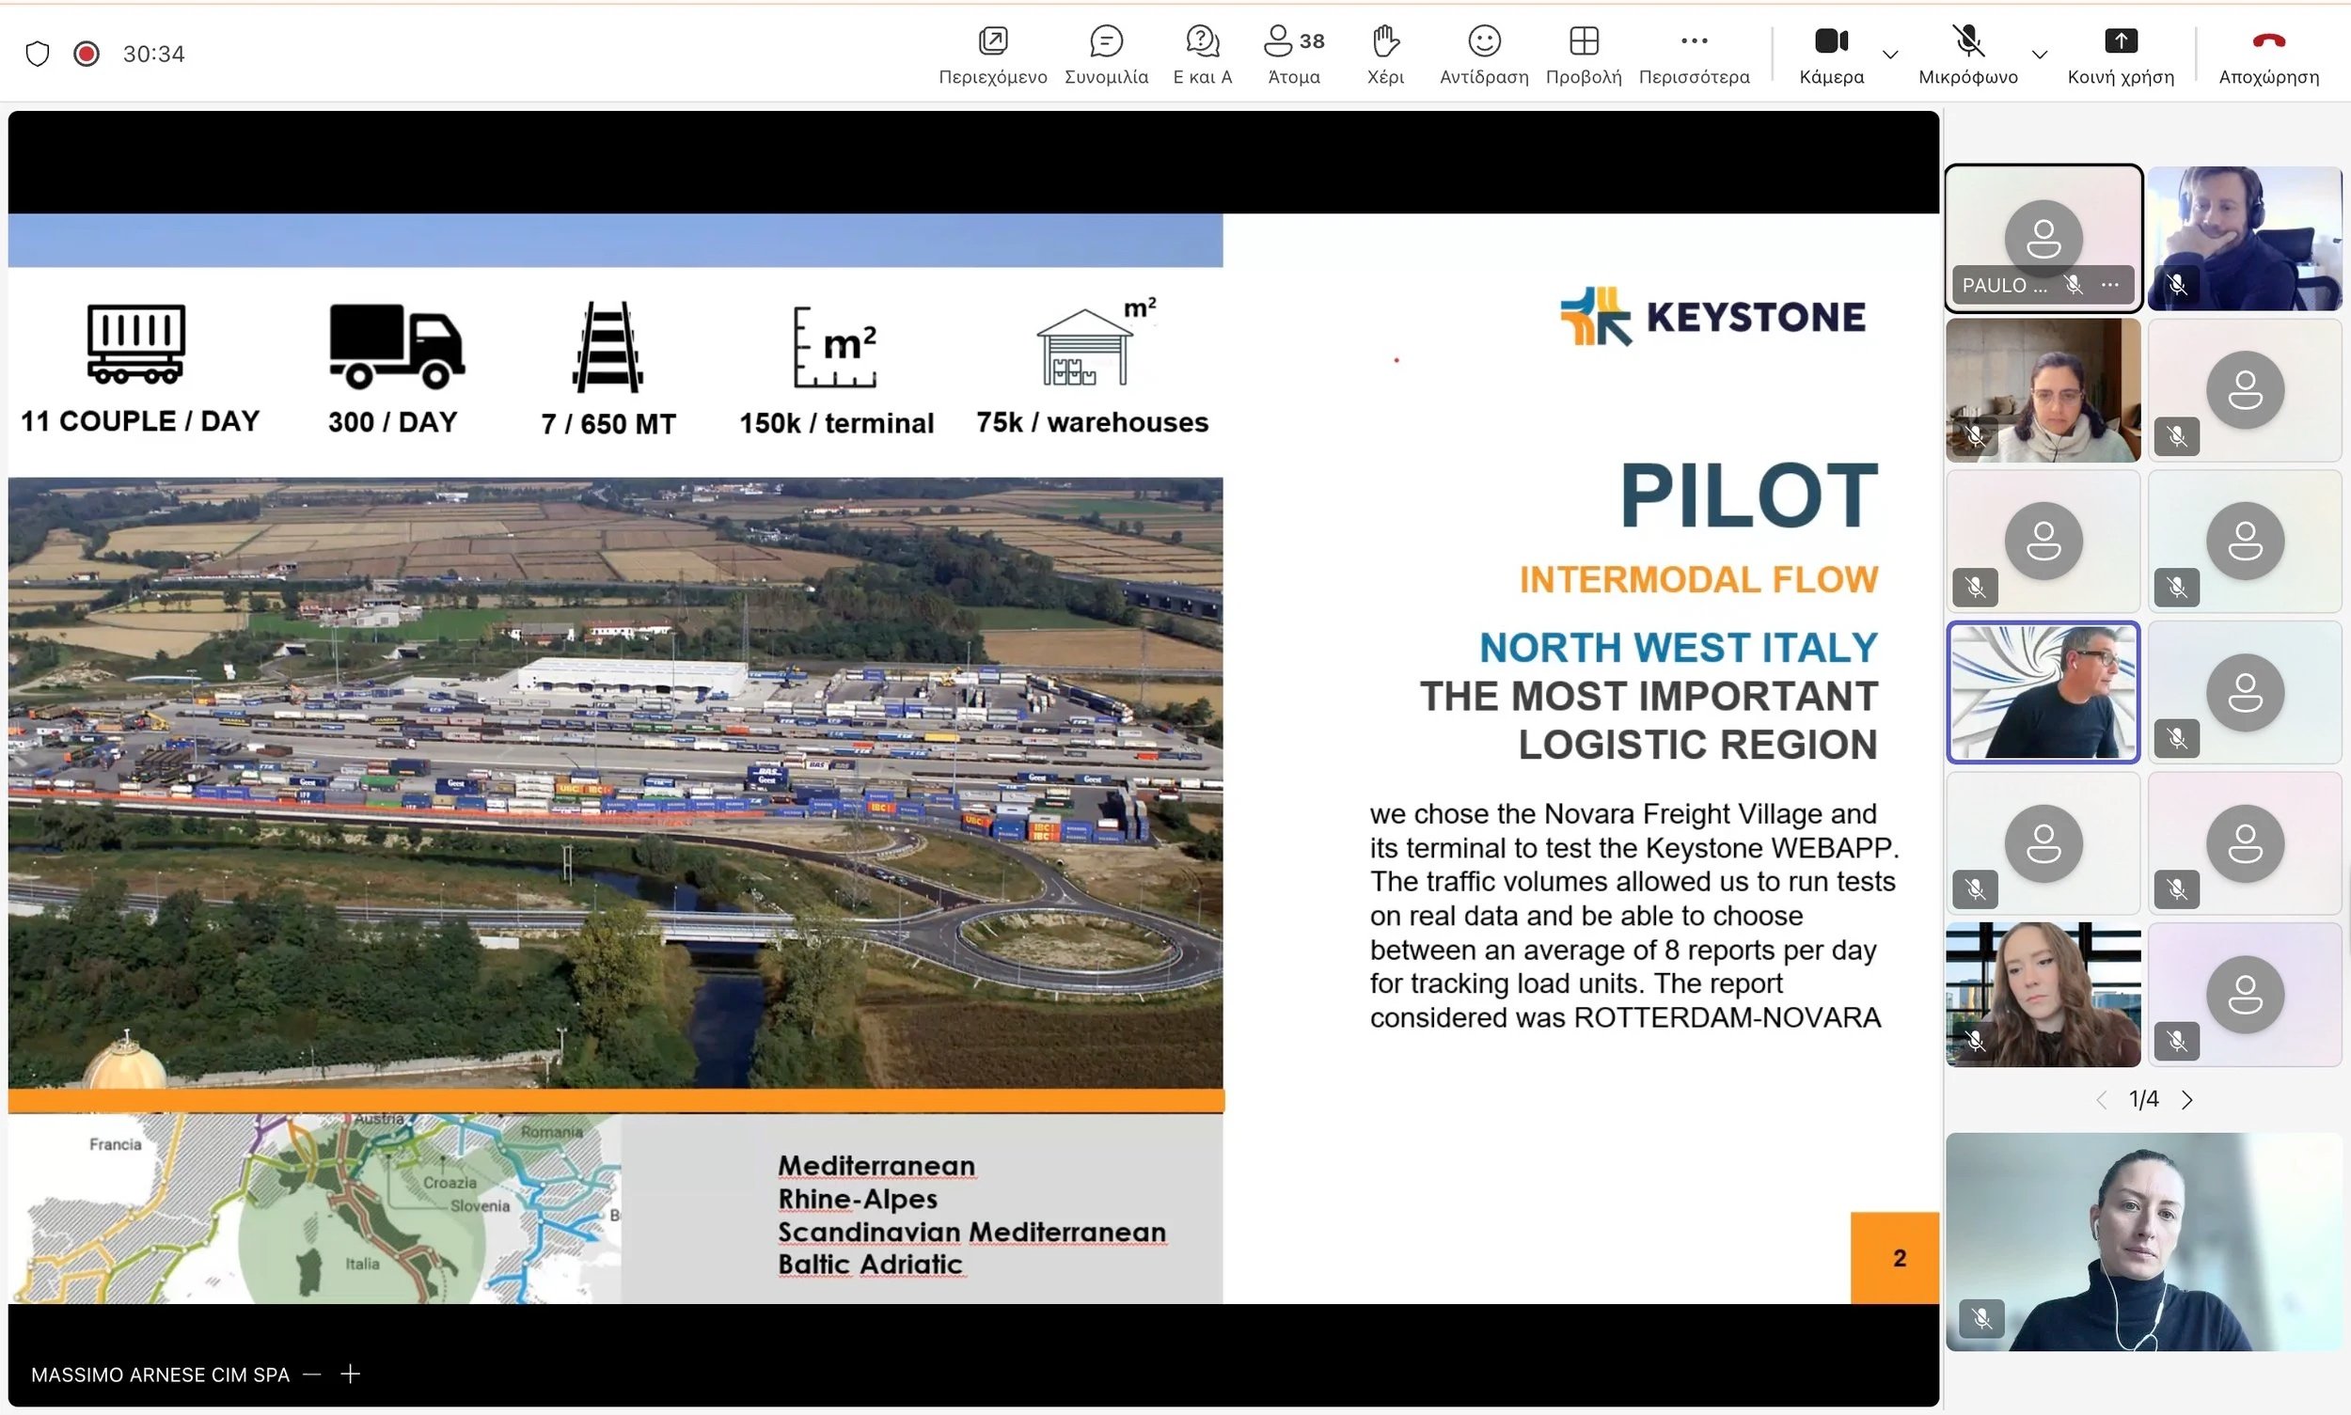
Task: Open the E και A Q&A panel
Action: tap(1201, 53)
